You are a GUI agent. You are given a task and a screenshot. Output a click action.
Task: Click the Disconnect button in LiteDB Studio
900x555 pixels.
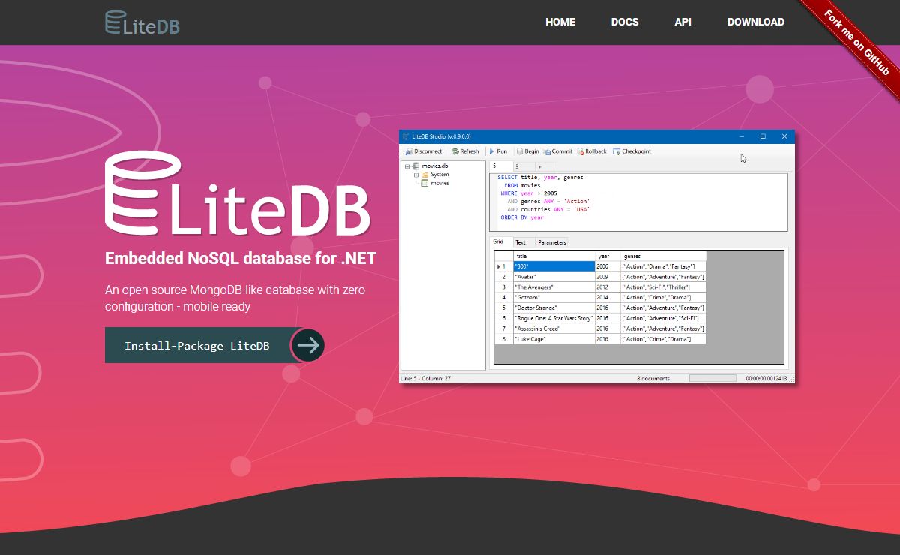coord(424,151)
